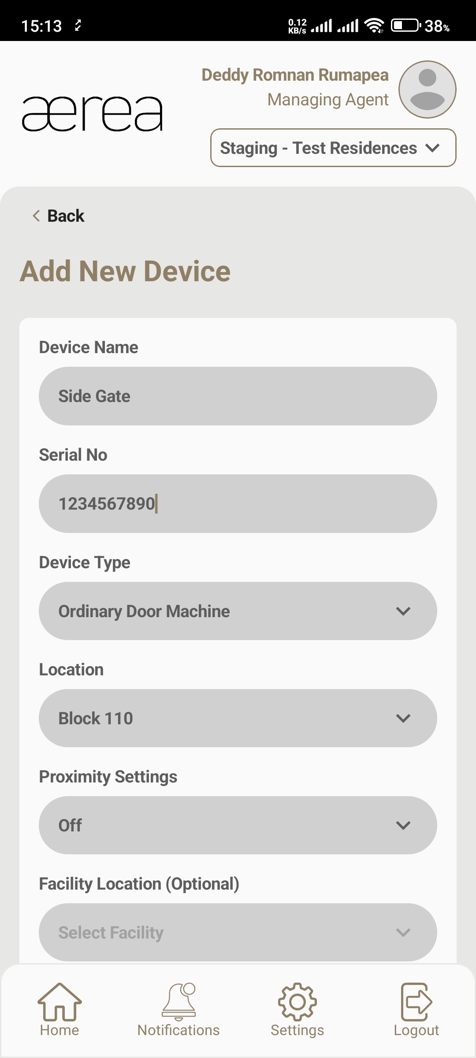Change Proximity Settings from Off

238,825
